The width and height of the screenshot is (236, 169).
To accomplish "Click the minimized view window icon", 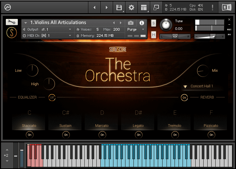I will 156,7.
